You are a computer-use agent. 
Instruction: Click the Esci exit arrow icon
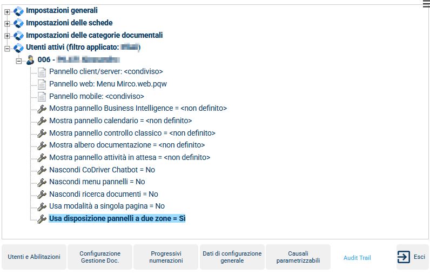click(x=404, y=257)
